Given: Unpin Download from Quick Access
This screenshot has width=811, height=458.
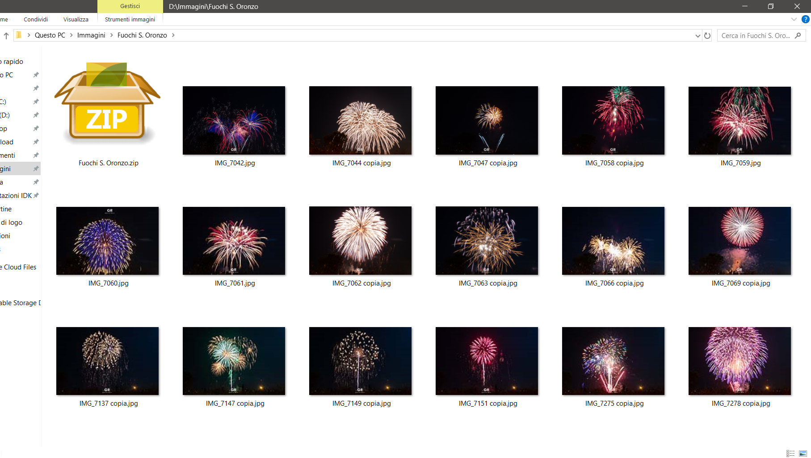Looking at the screenshot, I should (x=36, y=142).
